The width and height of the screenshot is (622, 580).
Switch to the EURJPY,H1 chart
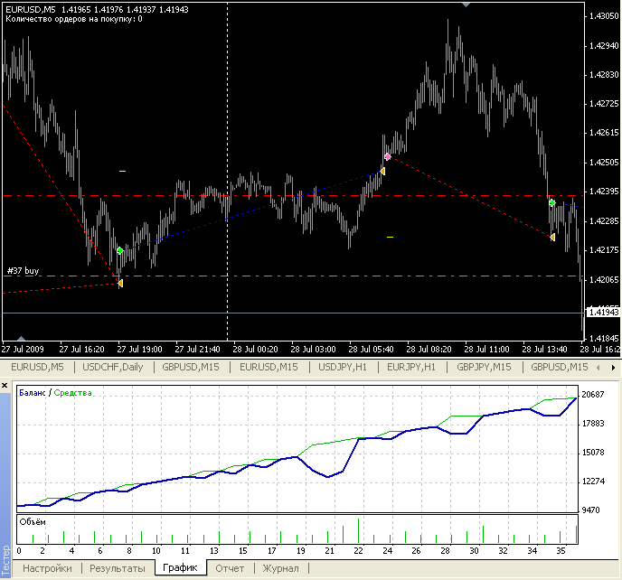(411, 367)
